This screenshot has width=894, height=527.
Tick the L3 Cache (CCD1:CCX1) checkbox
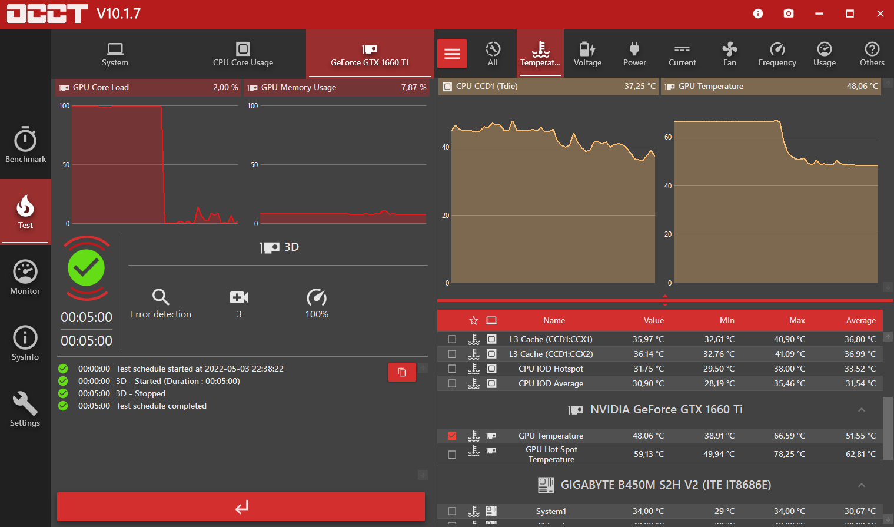(452, 339)
